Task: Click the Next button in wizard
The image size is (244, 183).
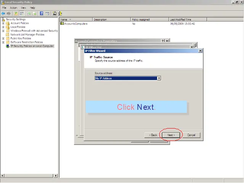Action: click(x=171, y=135)
